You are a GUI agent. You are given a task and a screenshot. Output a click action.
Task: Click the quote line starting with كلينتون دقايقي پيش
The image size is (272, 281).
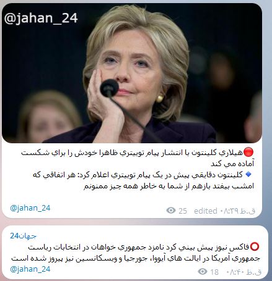(144, 180)
